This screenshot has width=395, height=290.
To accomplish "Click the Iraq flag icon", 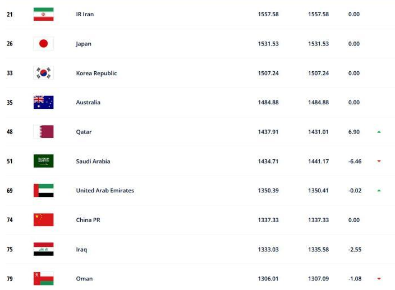I will click(43, 249).
